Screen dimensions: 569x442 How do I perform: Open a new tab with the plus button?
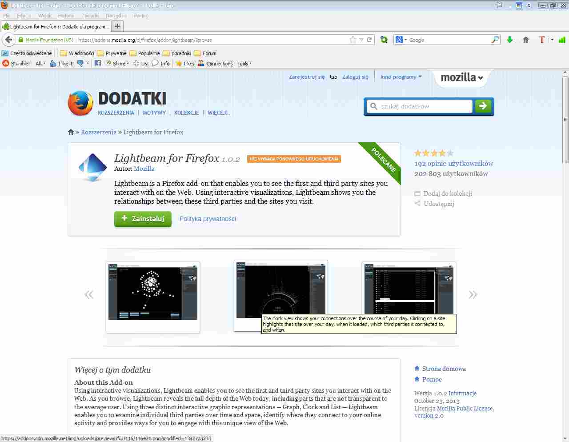117,26
